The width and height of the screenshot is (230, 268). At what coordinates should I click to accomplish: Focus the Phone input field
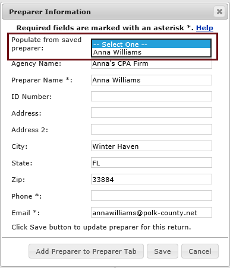tap(152, 196)
